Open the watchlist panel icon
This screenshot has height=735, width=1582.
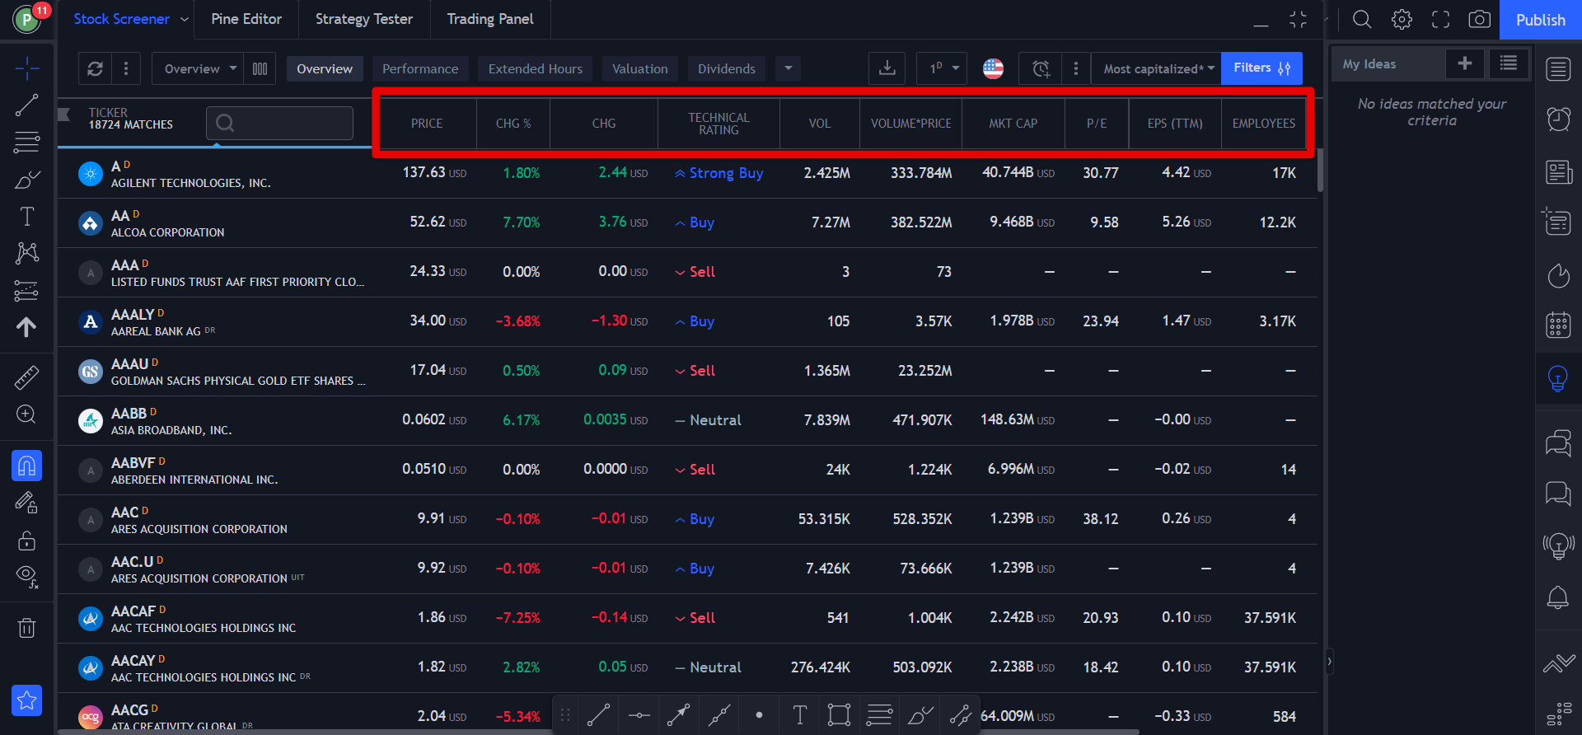click(1558, 69)
